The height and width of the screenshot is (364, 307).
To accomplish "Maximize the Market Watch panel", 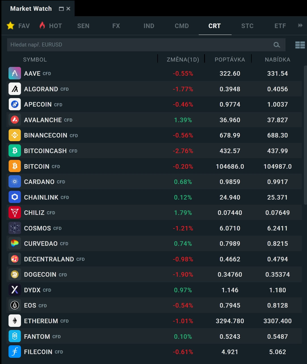I will (61, 9).
